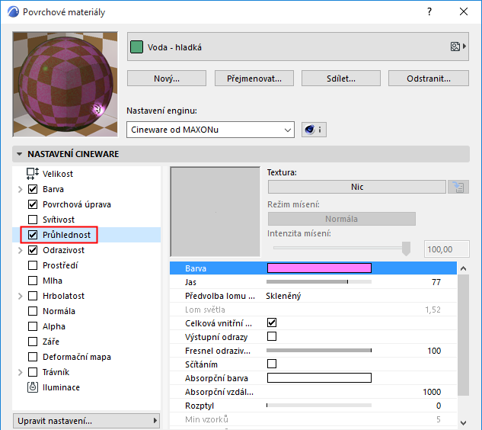Click the Jas value 77
This screenshot has height=430, width=482.
(x=436, y=282)
